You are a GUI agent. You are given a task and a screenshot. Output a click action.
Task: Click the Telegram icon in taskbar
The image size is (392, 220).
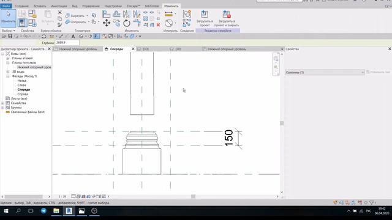click(x=43, y=211)
